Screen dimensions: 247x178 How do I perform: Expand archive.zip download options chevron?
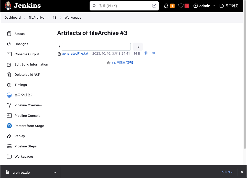[55, 172]
